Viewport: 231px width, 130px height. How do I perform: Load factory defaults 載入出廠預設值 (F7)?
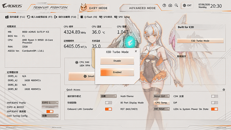pyautogui.click(x=39, y=17)
